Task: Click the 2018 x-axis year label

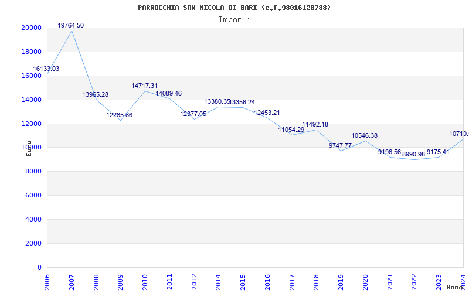Action: click(x=317, y=282)
